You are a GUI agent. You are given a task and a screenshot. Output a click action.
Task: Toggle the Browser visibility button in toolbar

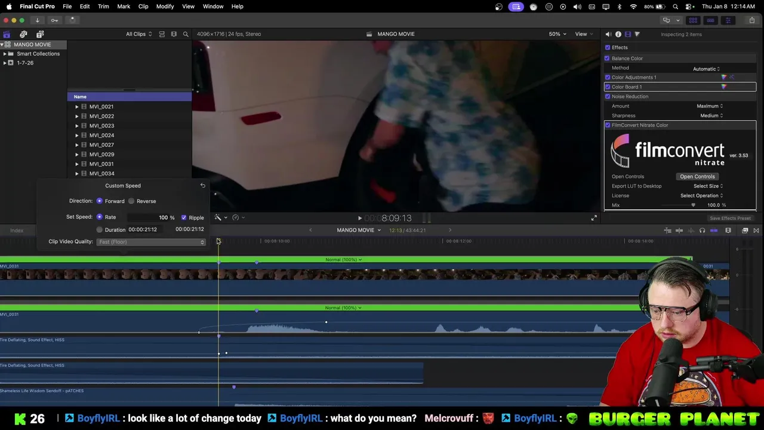click(693, 20)
